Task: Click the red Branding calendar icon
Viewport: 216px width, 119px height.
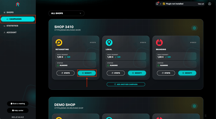Action: pos(159,42)
